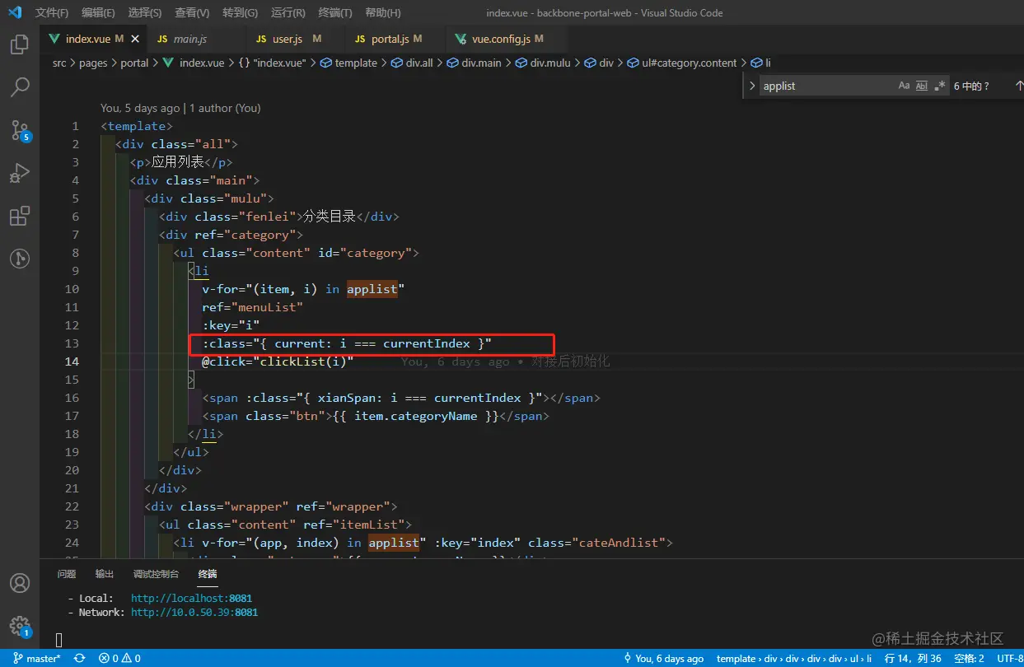Viewport: 1024px width, 667px height.
Task: Click the applist find input field
Action: tap(824, 86)
